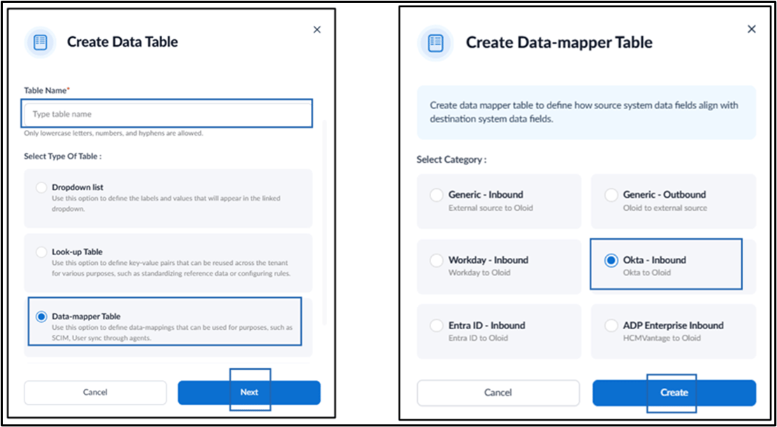The image size is (777, 427).
Task: Click the 'Create Data-mapper Table' title
Action: pos(559,43)
